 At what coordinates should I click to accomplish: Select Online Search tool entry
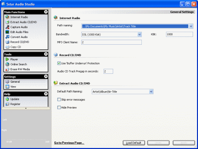pyautogui.click(x=19, y=64)
